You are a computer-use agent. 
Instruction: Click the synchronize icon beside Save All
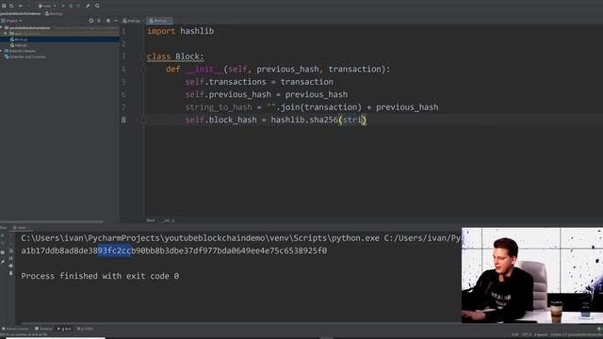11,6
